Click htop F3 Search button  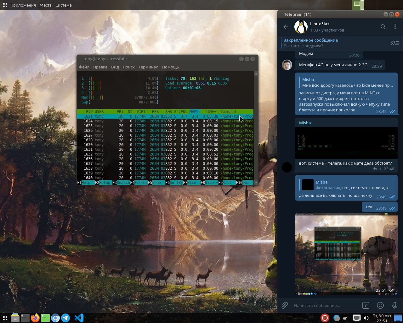click(121, 183)
